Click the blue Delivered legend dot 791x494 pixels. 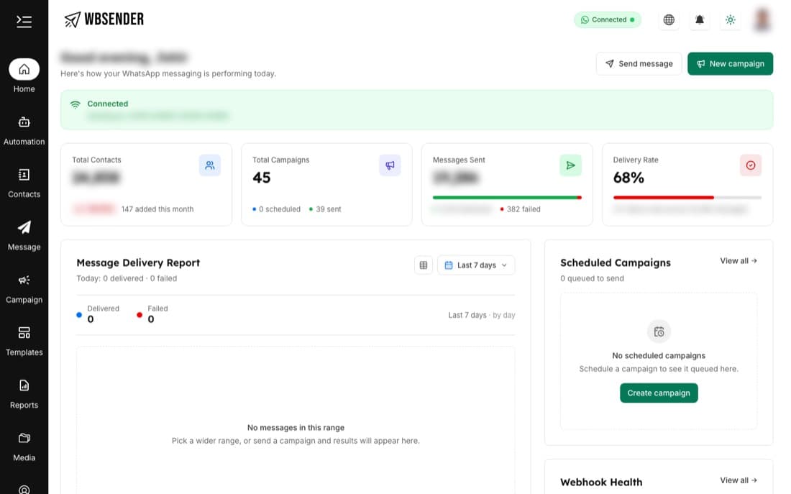pyautogui.click(x=79, y=315)
